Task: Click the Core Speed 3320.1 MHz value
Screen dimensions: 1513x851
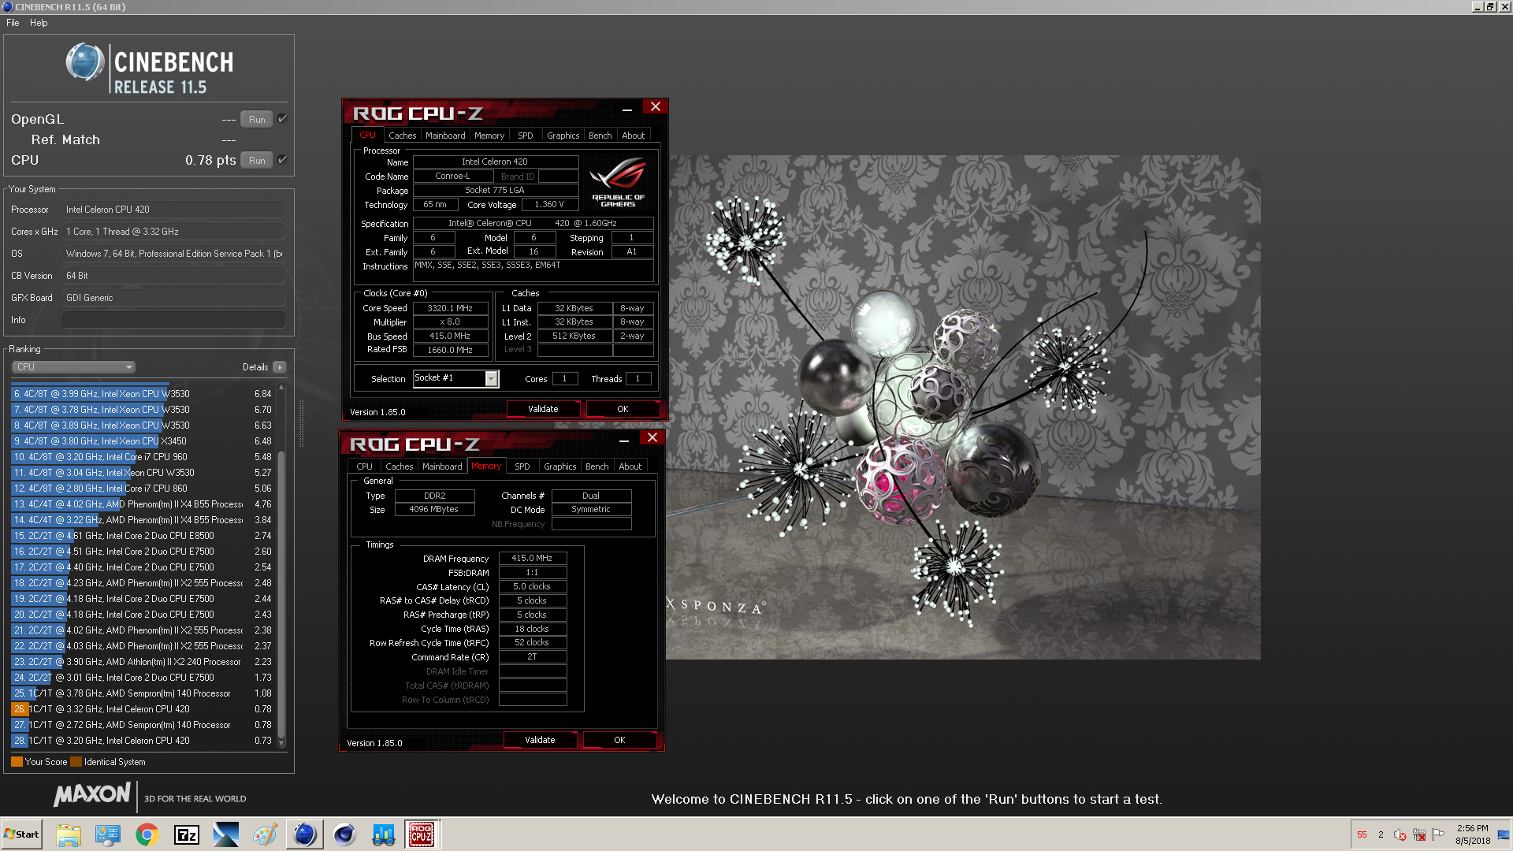Action: 450,308
